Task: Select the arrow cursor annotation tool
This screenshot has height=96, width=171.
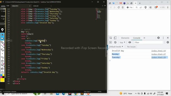Action: pyautogui.click(x=2, y=38)
